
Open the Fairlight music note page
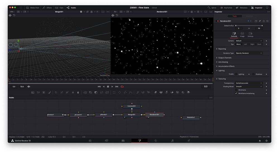point(172,141)
